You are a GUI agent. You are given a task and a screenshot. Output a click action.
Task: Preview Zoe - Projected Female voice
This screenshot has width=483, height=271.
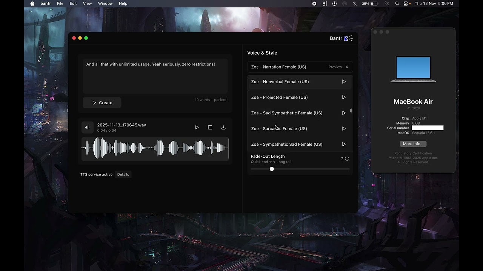[x=344, y=97]
